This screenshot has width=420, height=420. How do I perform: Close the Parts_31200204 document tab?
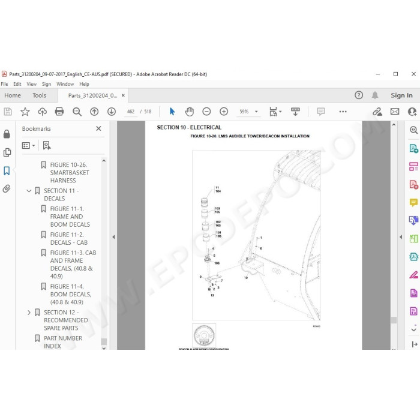(123, 95)
